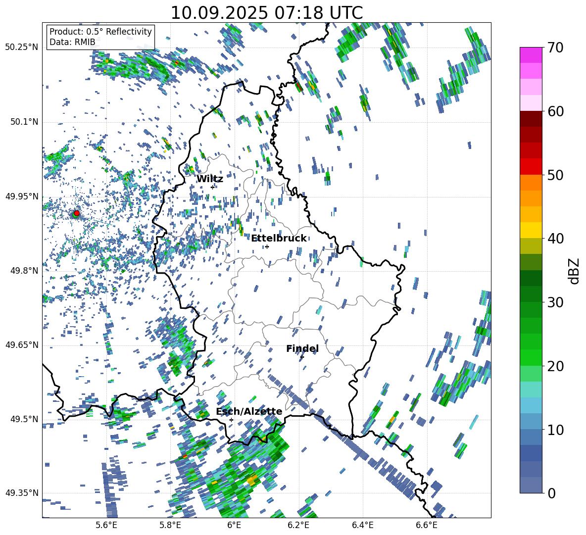This screenshot has height=535, width=586.
Task: Click 'Product: 0.5° Reflectivity' legend text
Action: [x=100, y=31]
